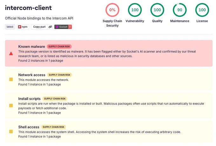
Task: Click the SUPPLY CHAIN RISK tag on Network access
Action: point(59,75)
